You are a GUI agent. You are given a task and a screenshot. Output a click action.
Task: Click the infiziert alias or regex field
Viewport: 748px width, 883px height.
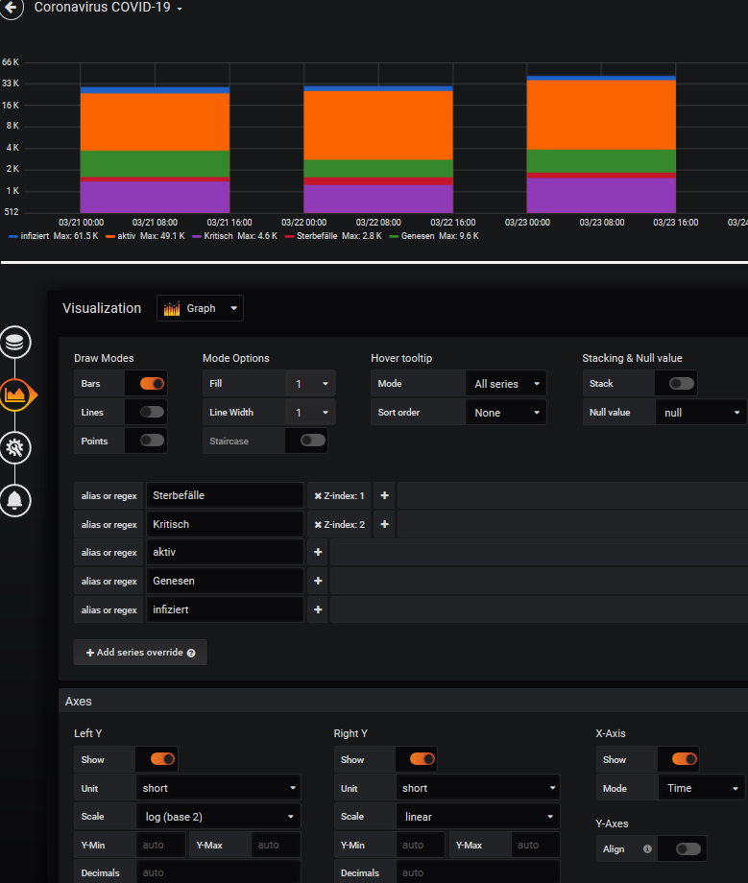225,609
